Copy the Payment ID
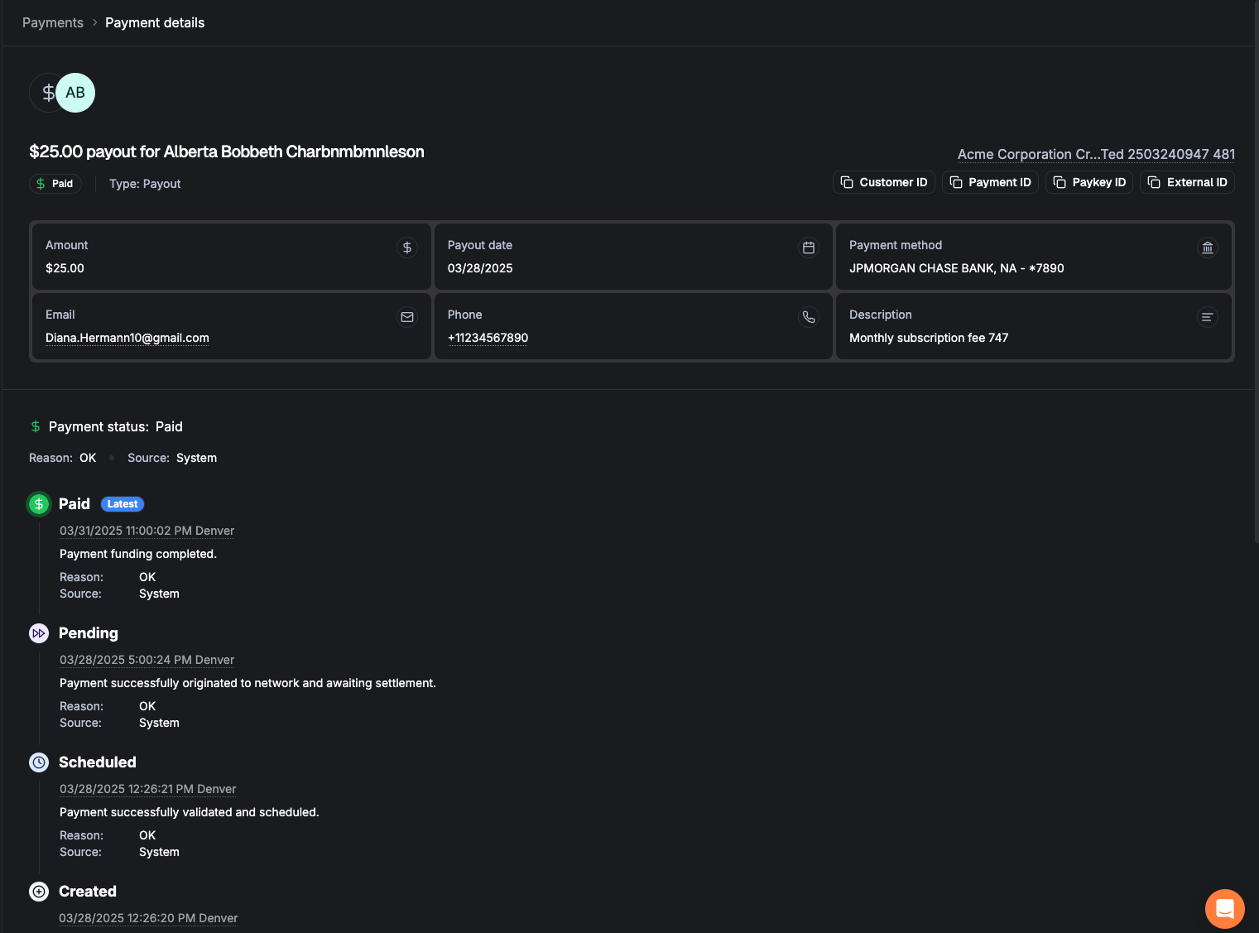 (990, 182)
